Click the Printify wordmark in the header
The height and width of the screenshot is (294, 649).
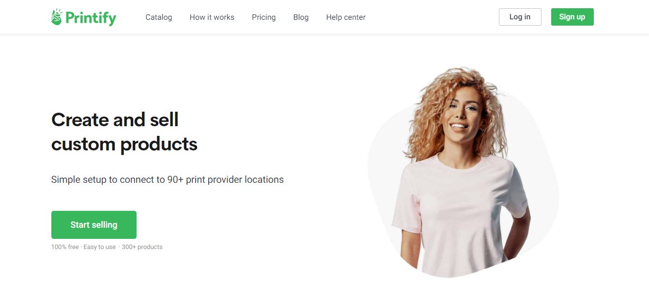(x=91, y=18)
